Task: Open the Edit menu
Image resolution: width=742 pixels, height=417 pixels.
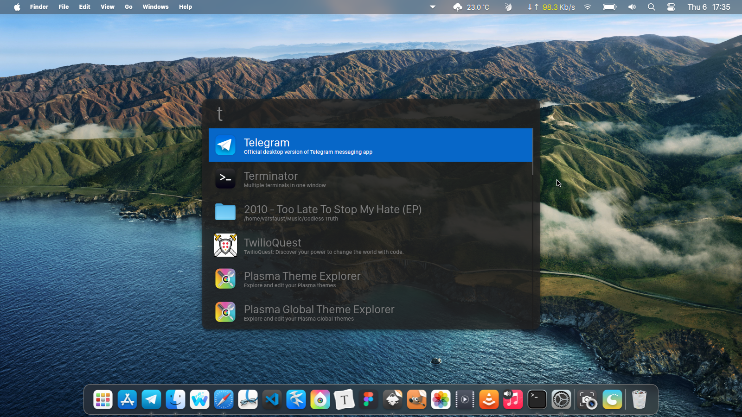Action: coord(84,7)
